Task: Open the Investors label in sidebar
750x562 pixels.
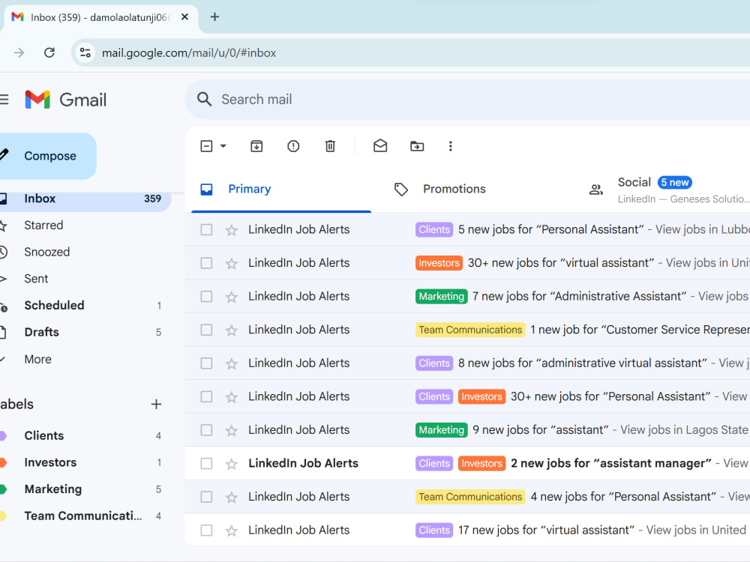Action: click(50, 462)
